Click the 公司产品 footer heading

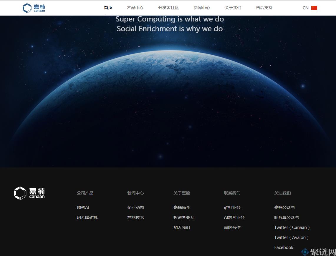[x=85, y=193]
